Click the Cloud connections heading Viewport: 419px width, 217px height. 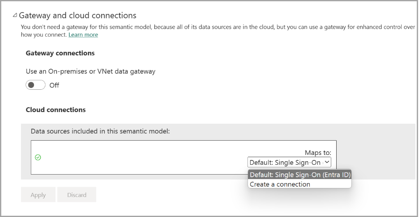pos(56,109)
